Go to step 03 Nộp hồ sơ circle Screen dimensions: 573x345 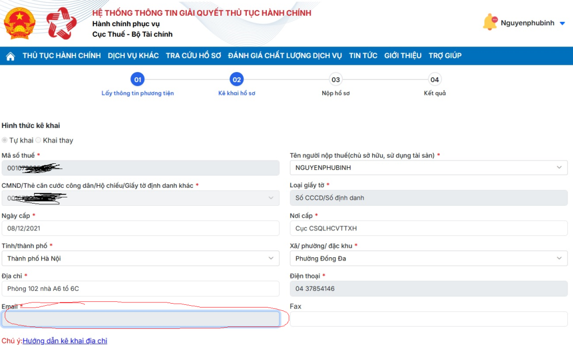click(336, 79)
